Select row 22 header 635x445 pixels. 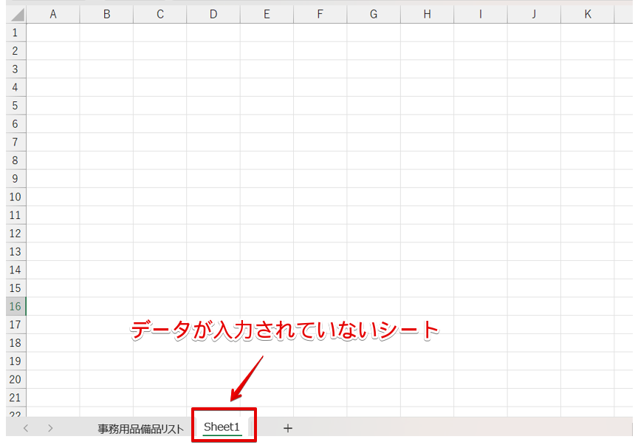pyautogui.click(x=15, y=415)
